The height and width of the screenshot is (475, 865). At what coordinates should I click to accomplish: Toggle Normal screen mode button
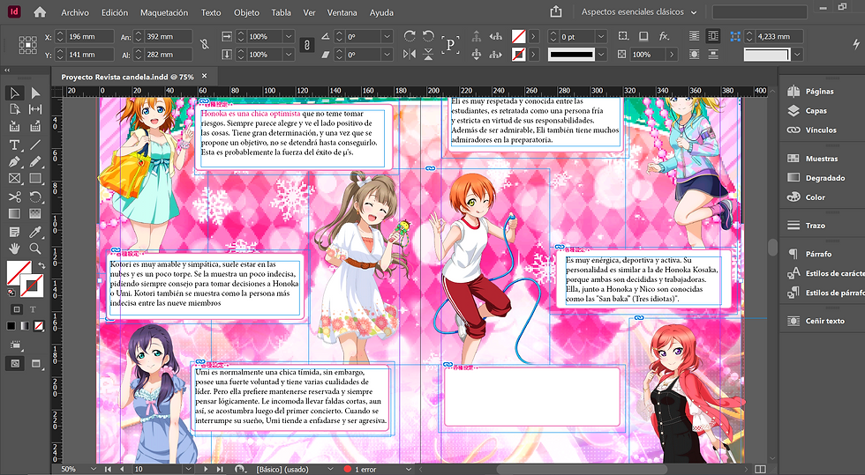[x=15, y=364]
